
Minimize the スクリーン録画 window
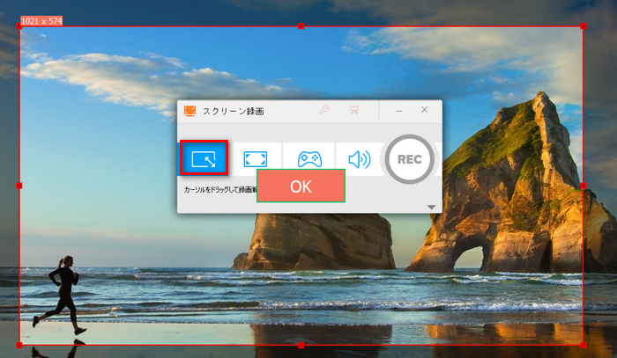(399, 111)
